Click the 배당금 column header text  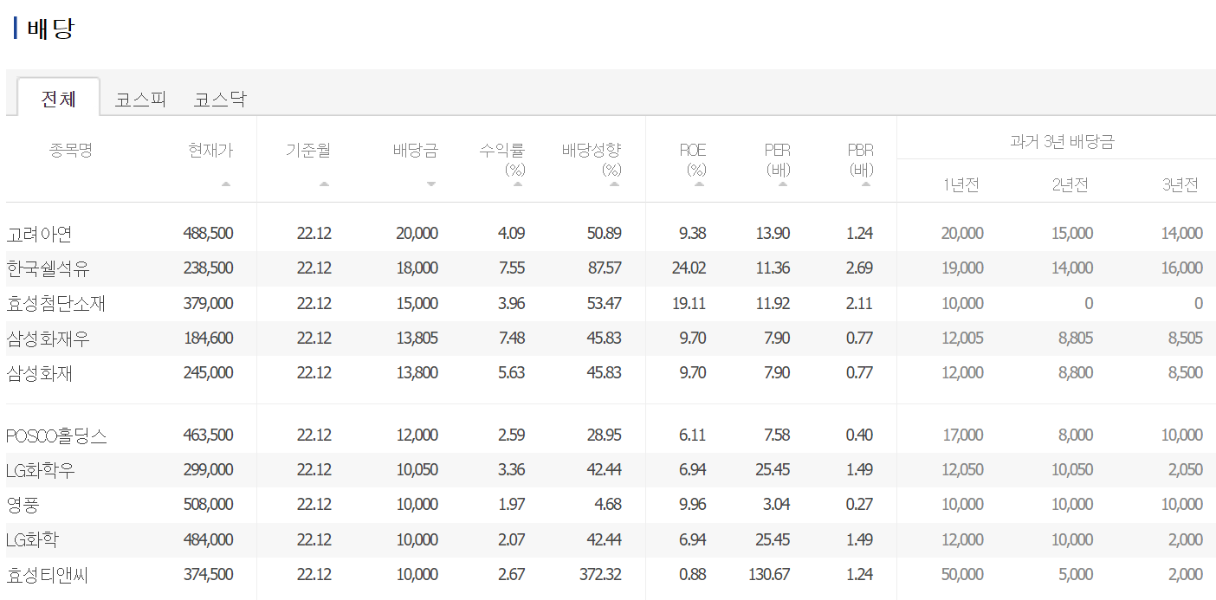coord(416,150)
